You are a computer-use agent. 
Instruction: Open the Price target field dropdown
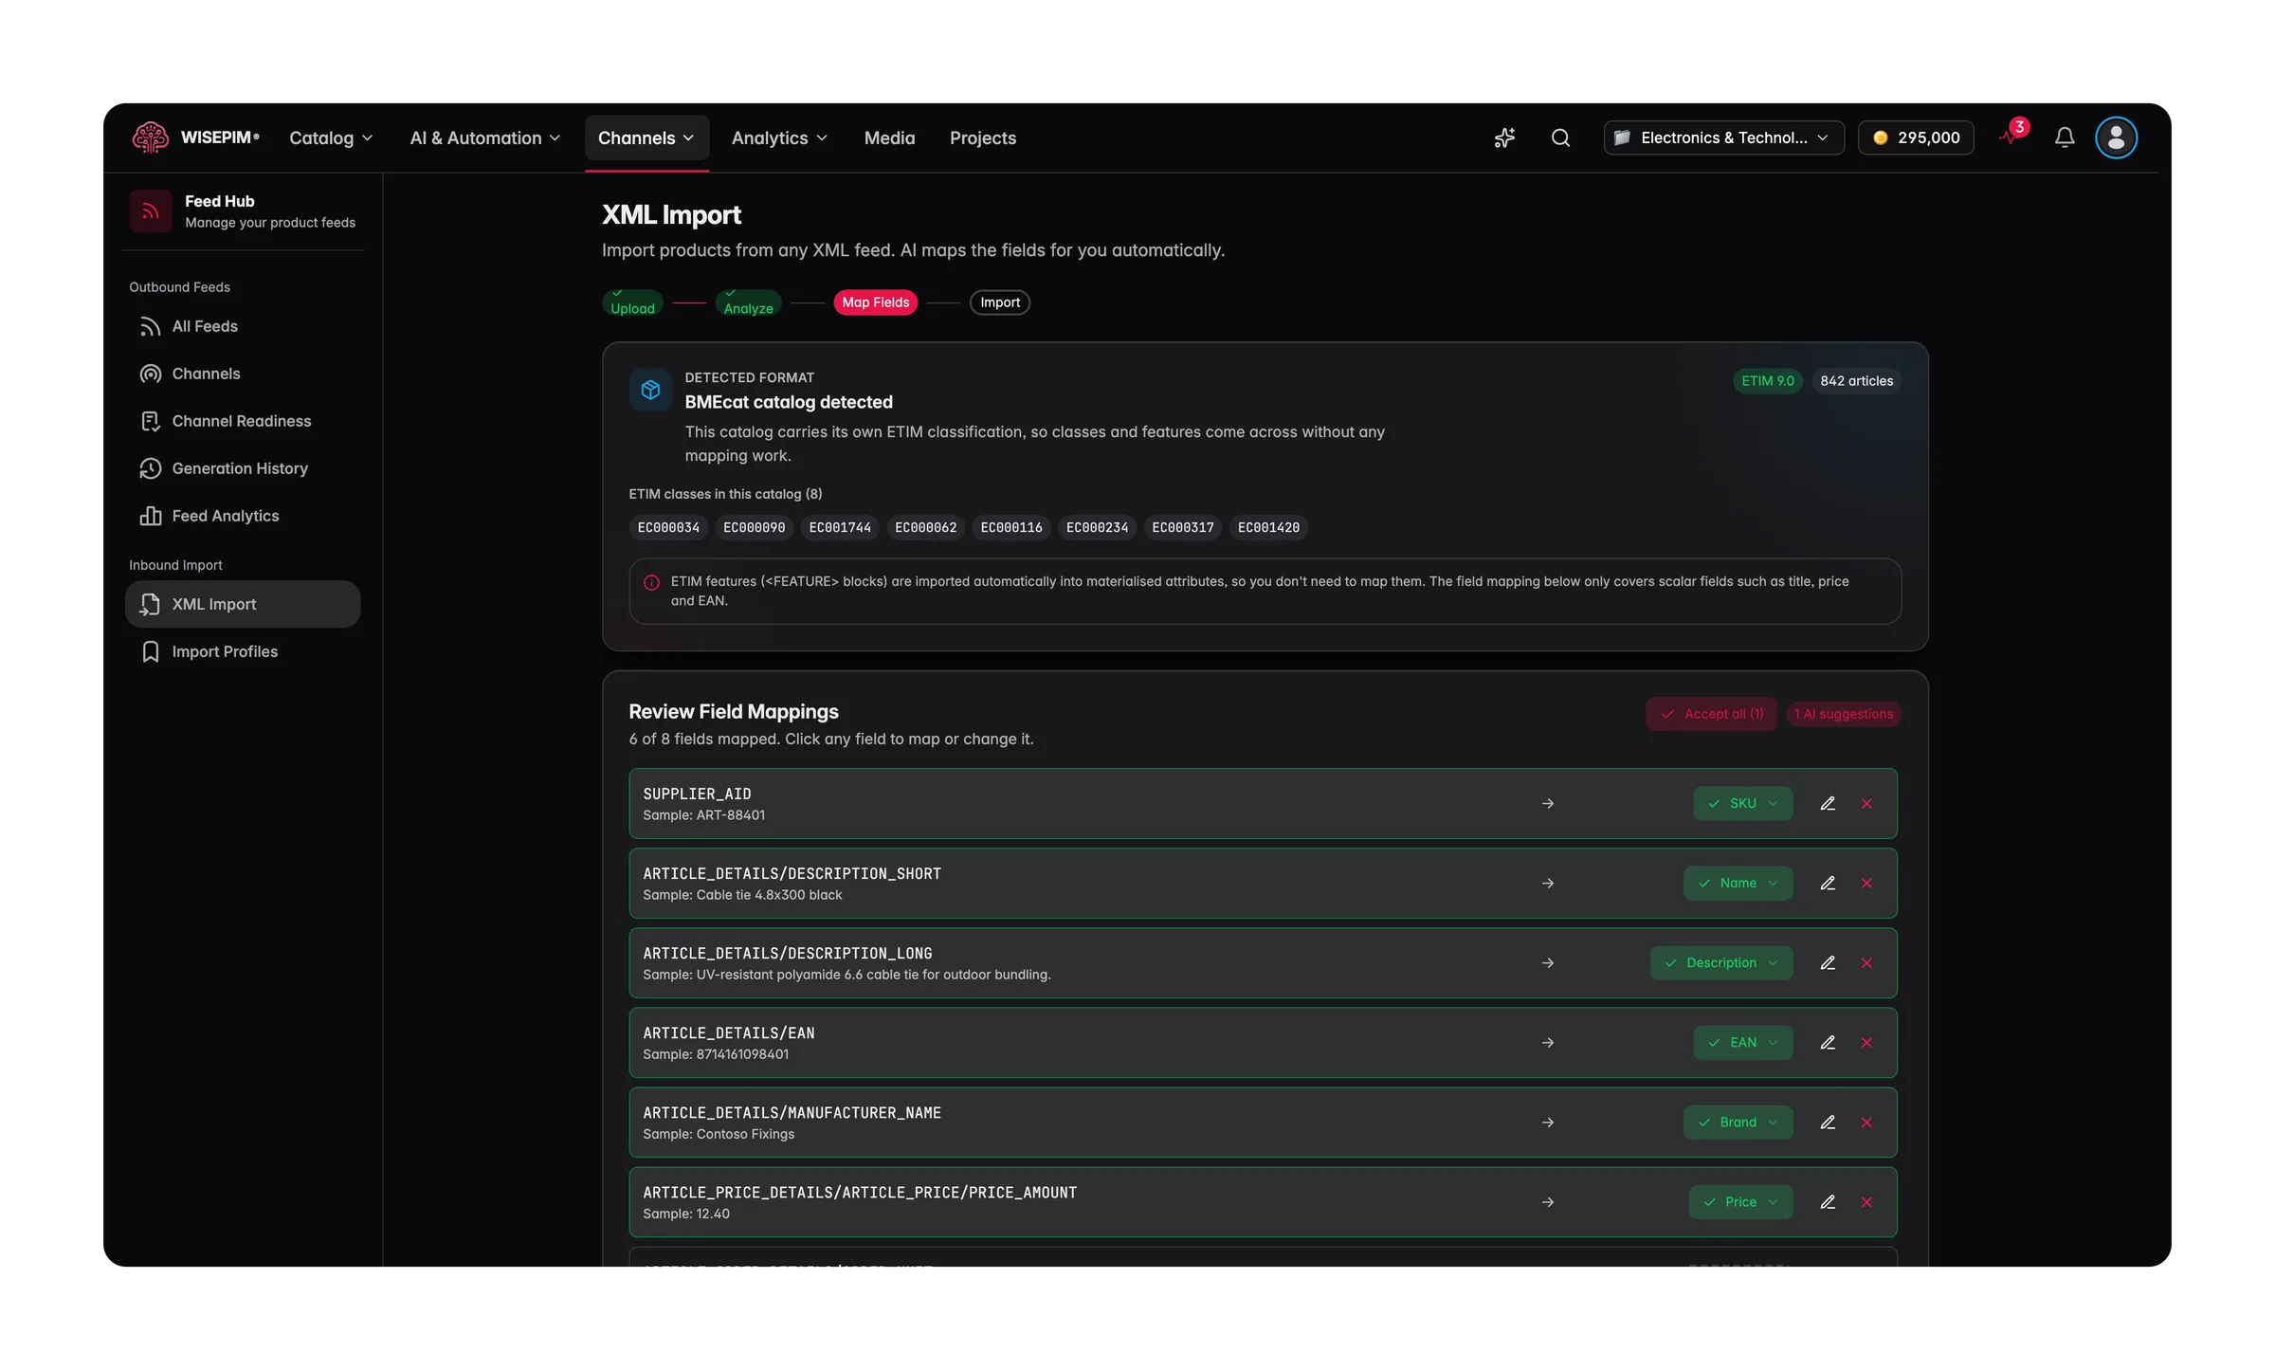pyautogui.click(x=1740, y=1202)
